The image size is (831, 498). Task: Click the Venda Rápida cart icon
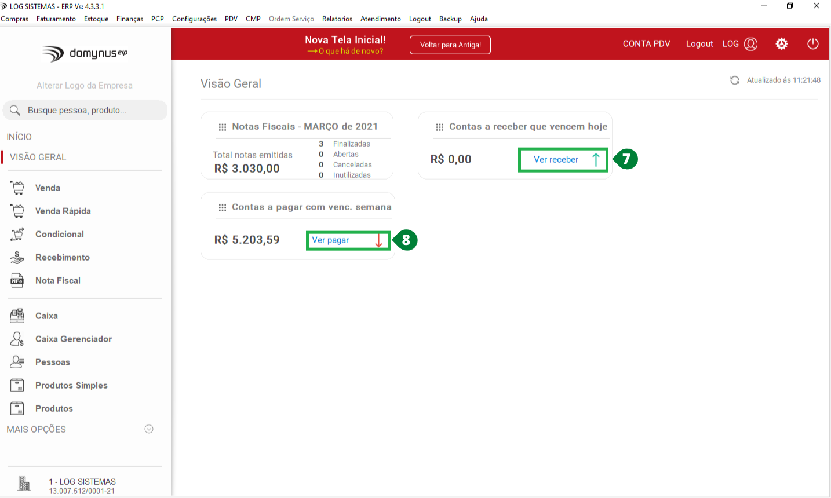[17, 211]
